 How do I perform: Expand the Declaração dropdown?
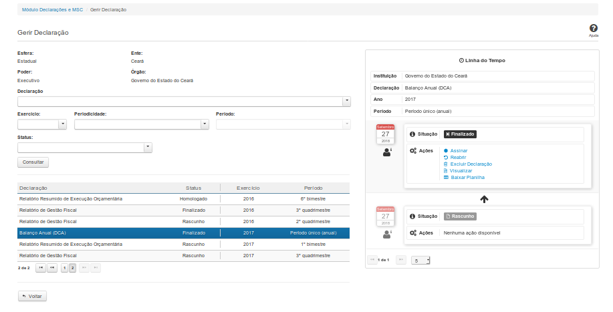coord(346,101)
